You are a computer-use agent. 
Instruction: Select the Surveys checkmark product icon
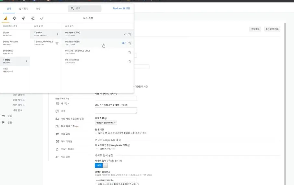click(x=42, y=18)
